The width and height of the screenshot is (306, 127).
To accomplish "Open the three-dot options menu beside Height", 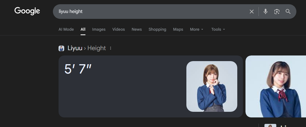I will pyautogui.click(x=111, y=48).
